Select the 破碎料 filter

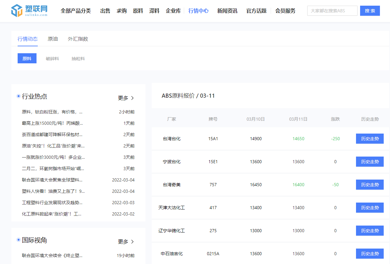point(52,59)
